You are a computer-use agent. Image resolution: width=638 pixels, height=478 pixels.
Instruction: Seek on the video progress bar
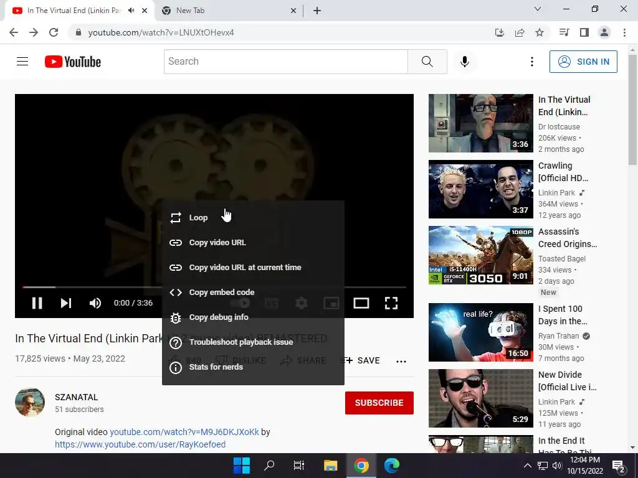pyautogui.click(x=214, y=288)
